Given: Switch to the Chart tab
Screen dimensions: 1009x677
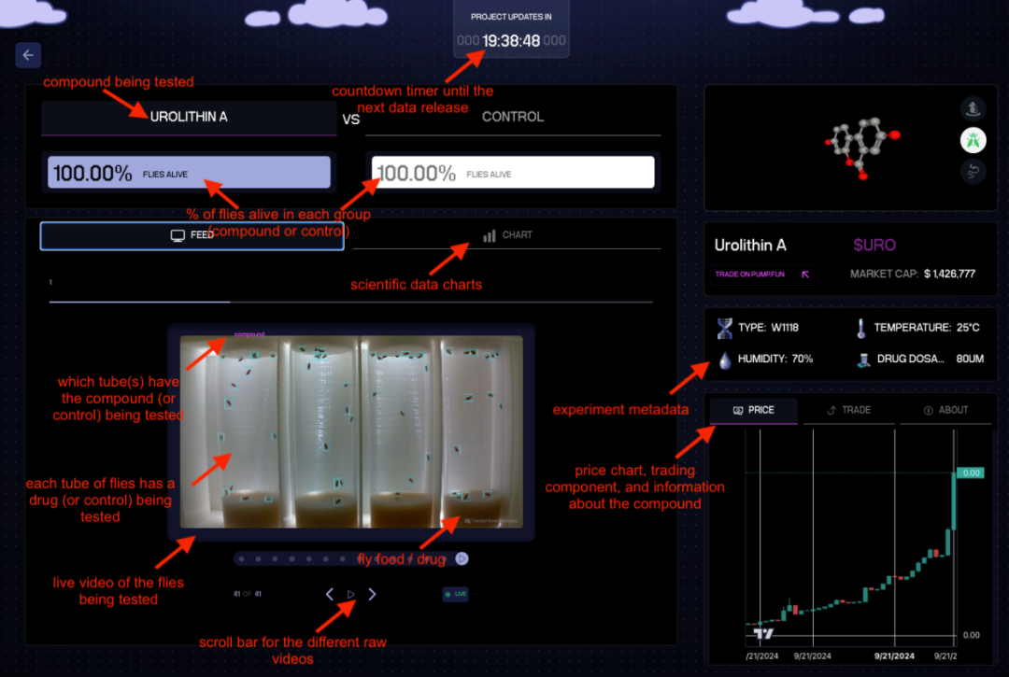Looking at the screenshot, I should coord(507,235).
